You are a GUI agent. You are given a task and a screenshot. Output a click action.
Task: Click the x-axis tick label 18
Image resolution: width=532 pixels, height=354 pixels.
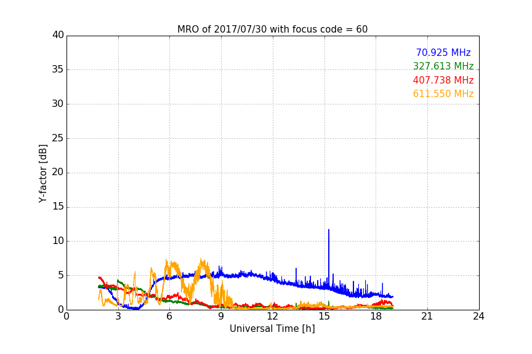(376, 317)
